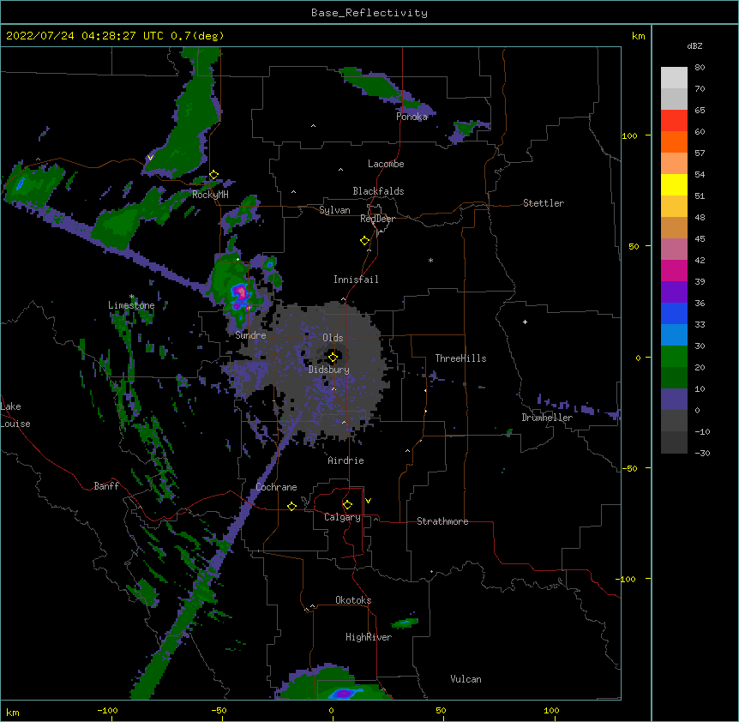The height and width of the screenshot is (722, 739).
Task: Click the 50 tick label on the right vertical axis
Action: 634,246
